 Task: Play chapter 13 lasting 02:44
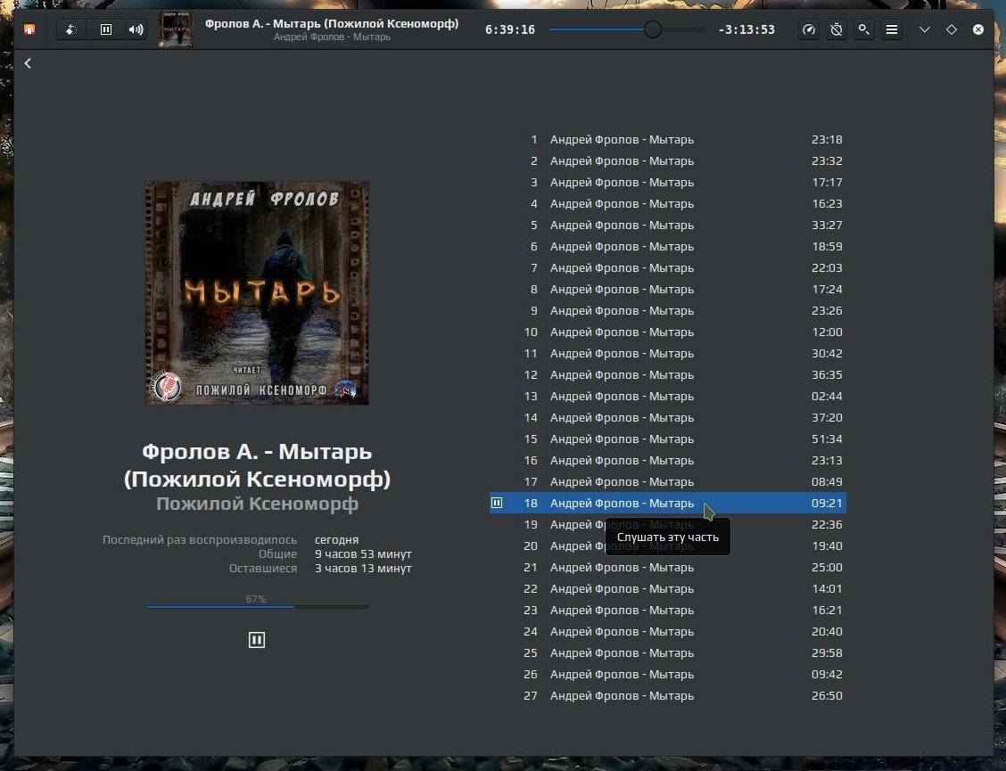(667, 396)
